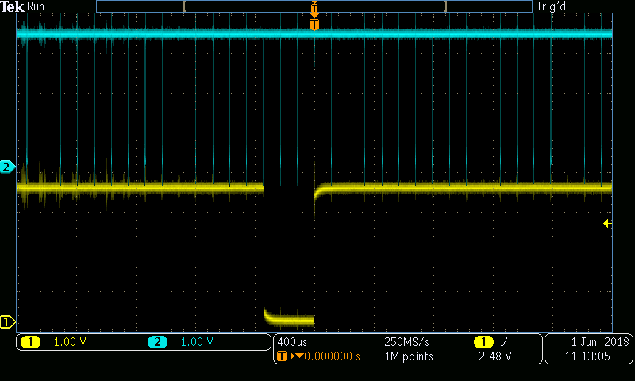The height and width of the screenshot is (381, 635).
Task: Open the 400µs horizontal timebase setting
Action: pos(291,341)
